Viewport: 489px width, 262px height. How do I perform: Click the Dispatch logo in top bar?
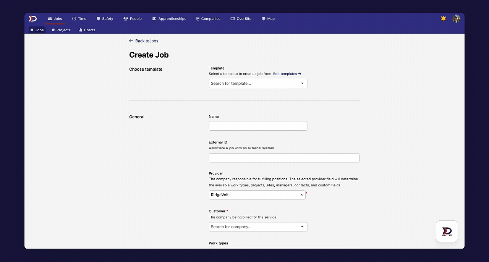tap(33, 18)
